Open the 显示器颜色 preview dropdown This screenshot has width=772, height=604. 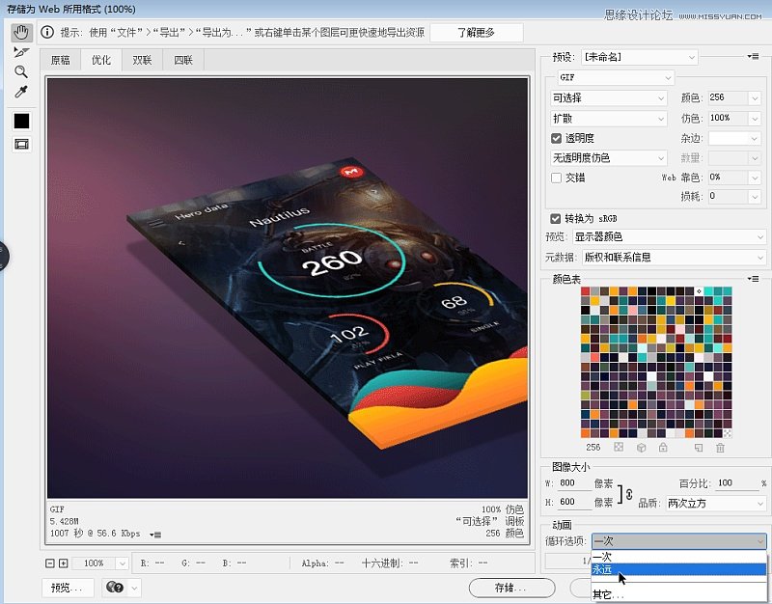(669, 236)
